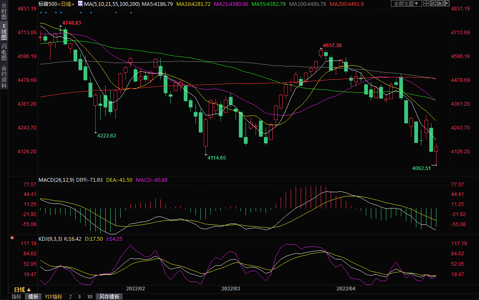Expand the 日线 period selector
Screen dimensions: 479x300
[x=22, y=289]
